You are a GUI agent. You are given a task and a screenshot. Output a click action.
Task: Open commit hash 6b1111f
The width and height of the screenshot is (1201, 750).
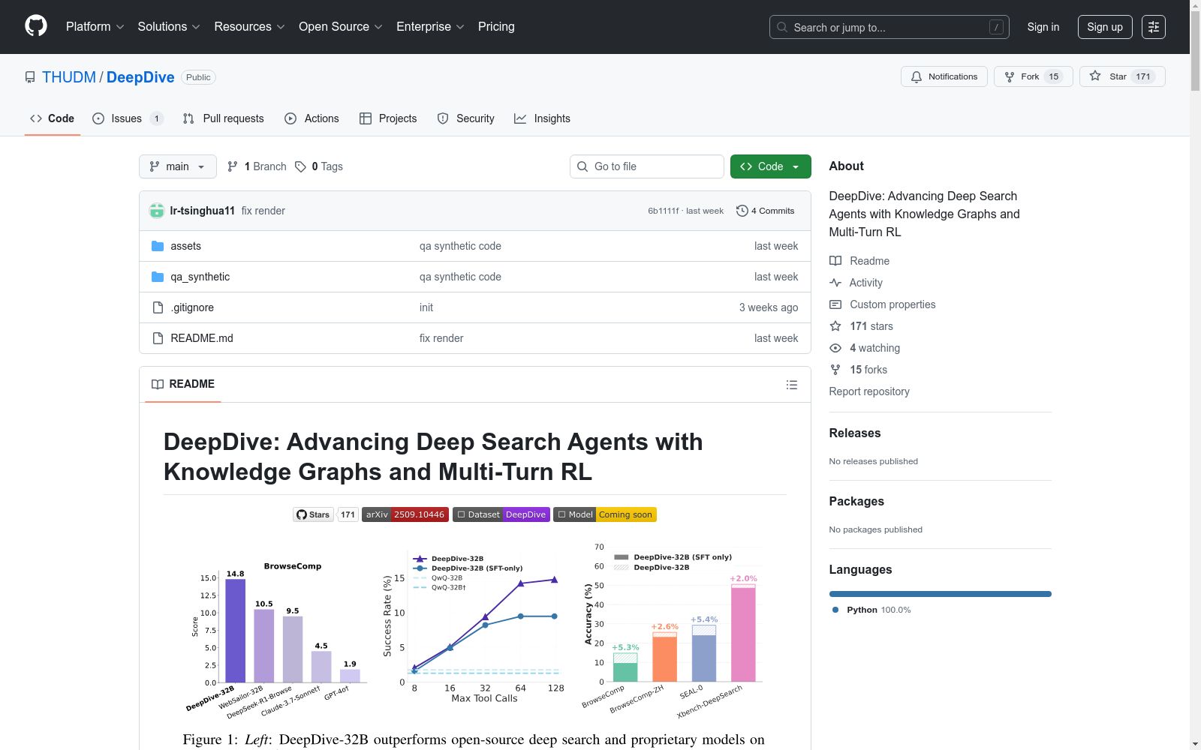664,211
